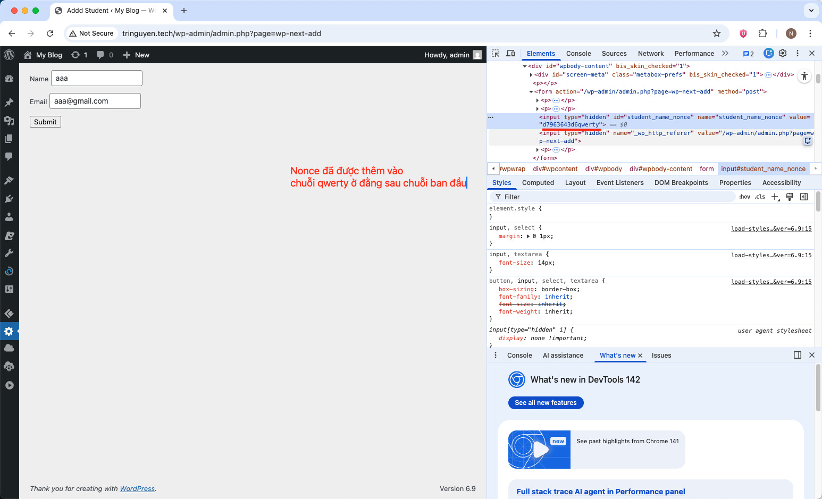The image size is (822, 499).
Task: Click See all new features button
Action: coord(546,403)
